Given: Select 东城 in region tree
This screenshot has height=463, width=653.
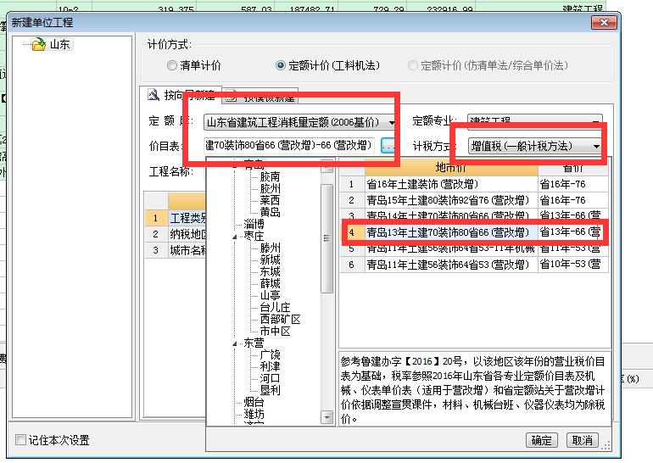Looking at the screenshot, I should 270,271.
